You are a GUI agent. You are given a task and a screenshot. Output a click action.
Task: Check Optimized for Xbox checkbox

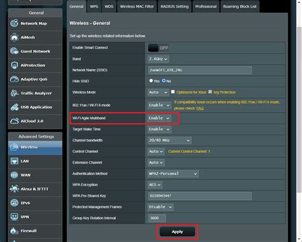173,92
